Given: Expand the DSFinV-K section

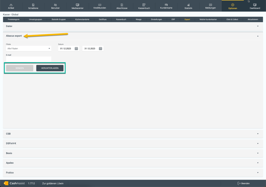Looking at the screenshot, I should [133, 143].
